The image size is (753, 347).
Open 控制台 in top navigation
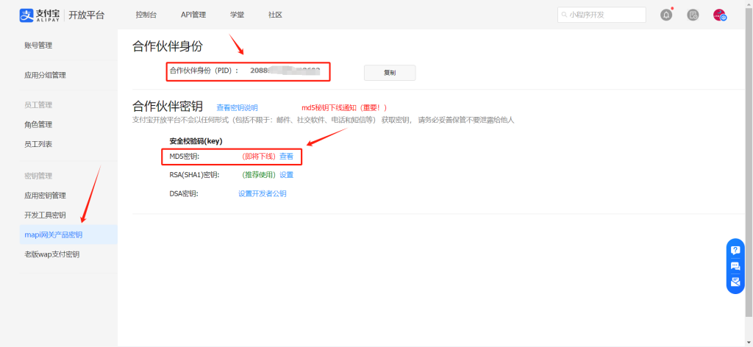click(x=146, y=15)
